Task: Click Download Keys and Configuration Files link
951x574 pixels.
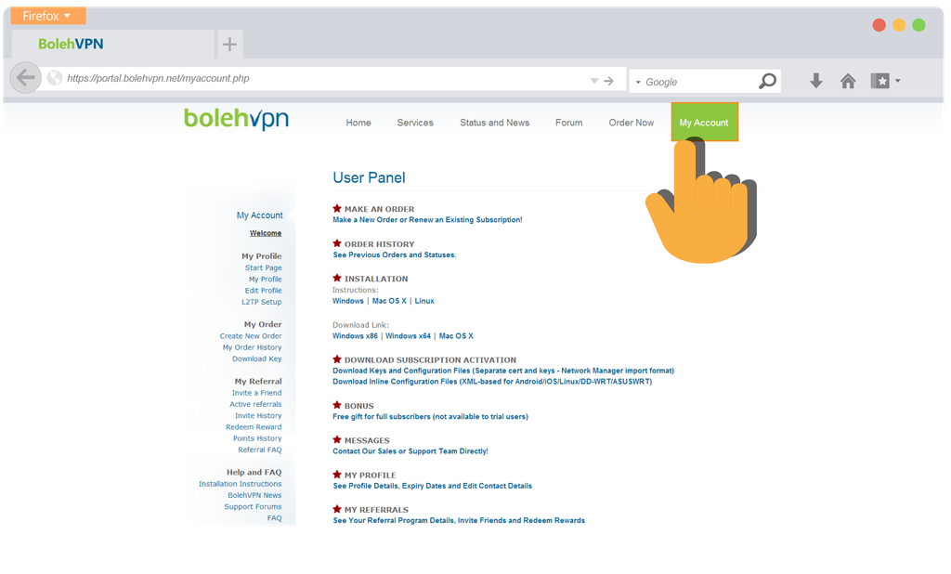Action: coord(503,371)
